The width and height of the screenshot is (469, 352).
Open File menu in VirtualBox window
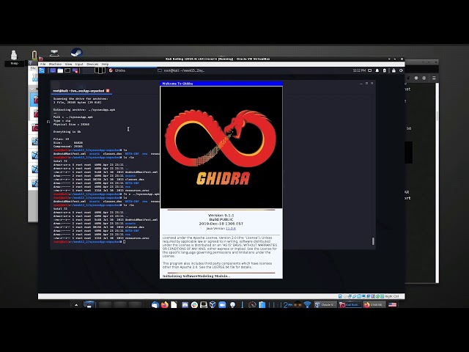point(43,64)
